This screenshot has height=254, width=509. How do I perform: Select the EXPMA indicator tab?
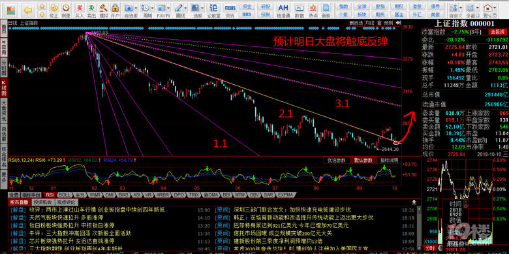point(285,195)
